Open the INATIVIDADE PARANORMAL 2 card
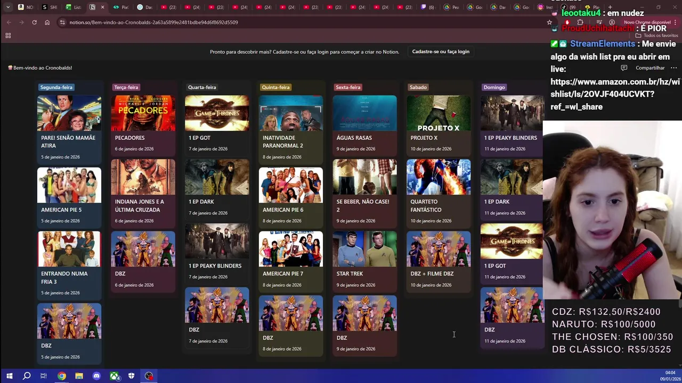This screenshot has width=682, height=383. coord(290,130)
